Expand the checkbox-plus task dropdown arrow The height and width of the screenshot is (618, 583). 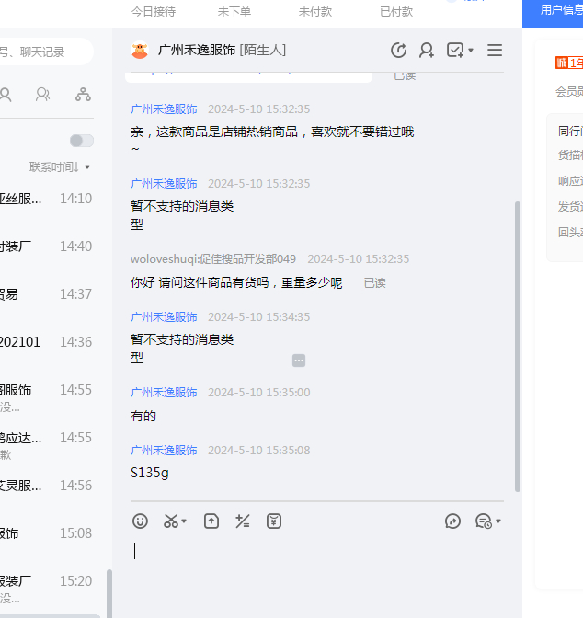(471, 51)
